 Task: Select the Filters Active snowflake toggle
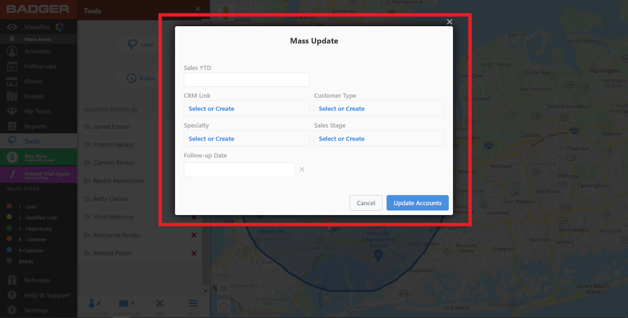tap(11, 39)
